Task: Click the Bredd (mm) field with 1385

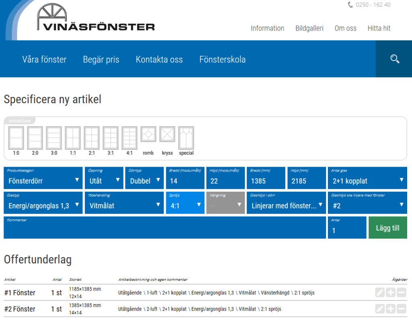Action: [266, 178]
